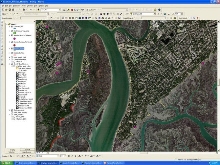Toggle bold text formatting in Drawing toolbar
Screen dimensions: 220x165
[x=69, y=156]
